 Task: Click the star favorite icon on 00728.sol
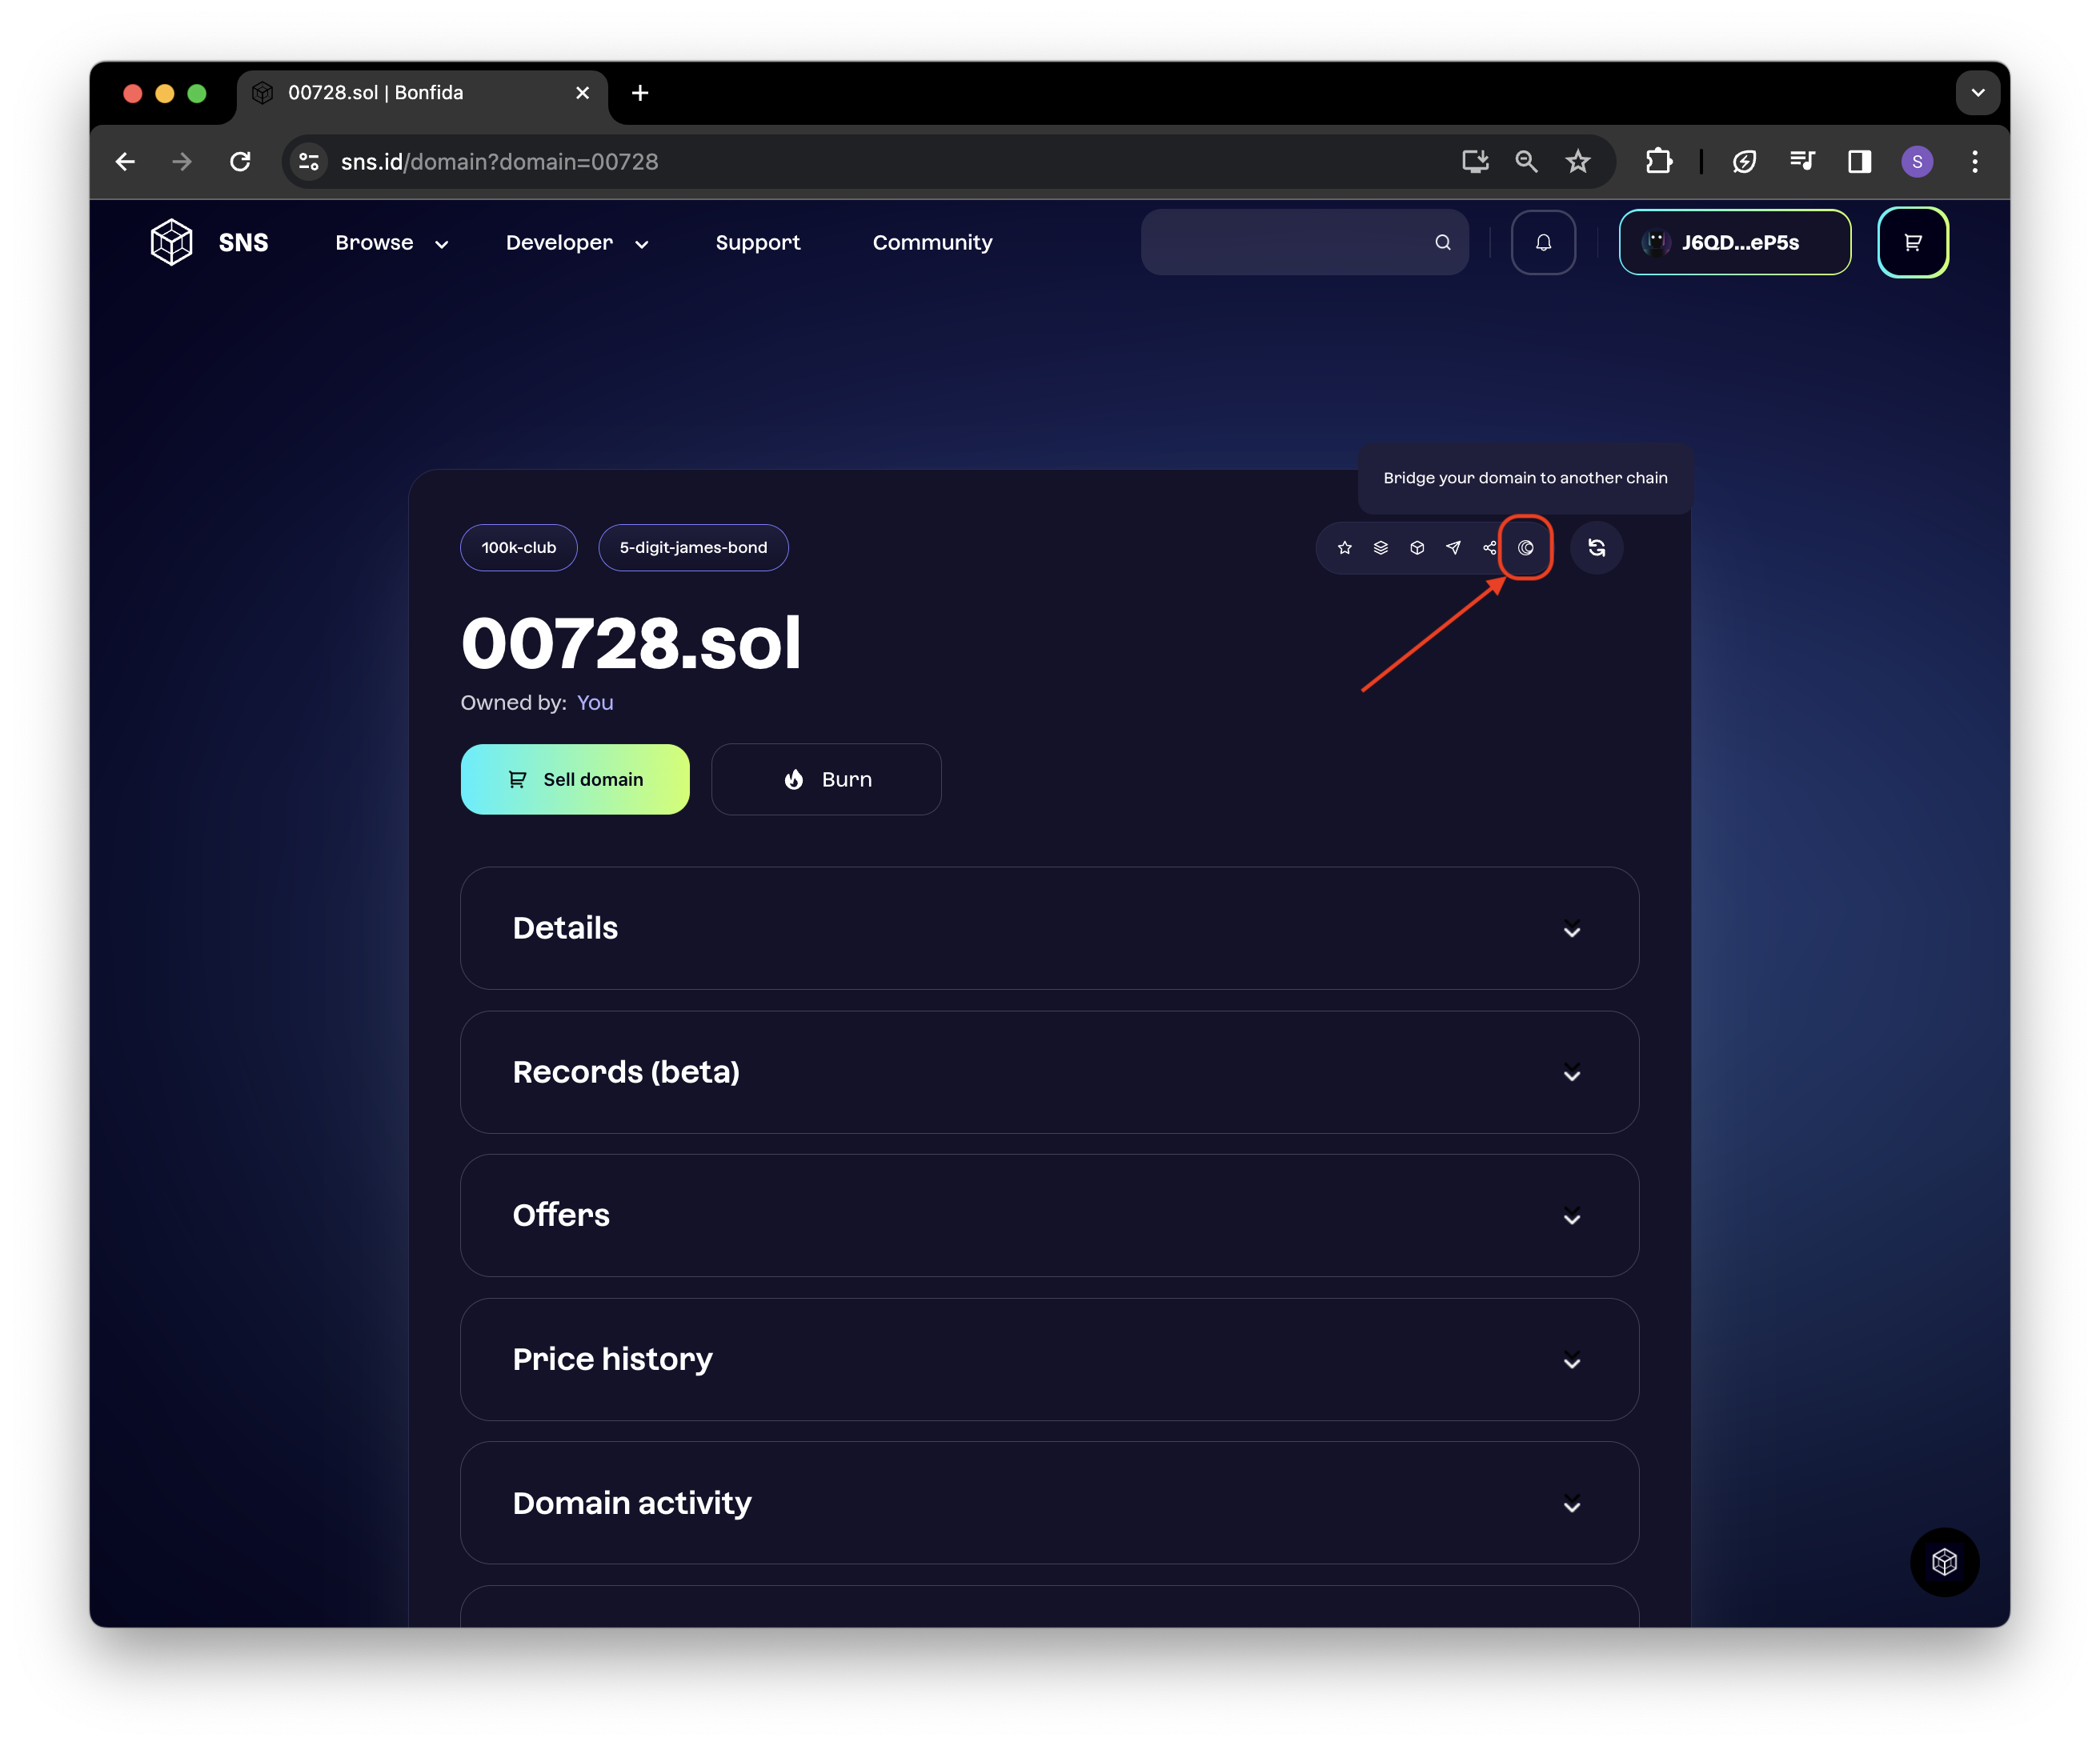(1344, 548)
